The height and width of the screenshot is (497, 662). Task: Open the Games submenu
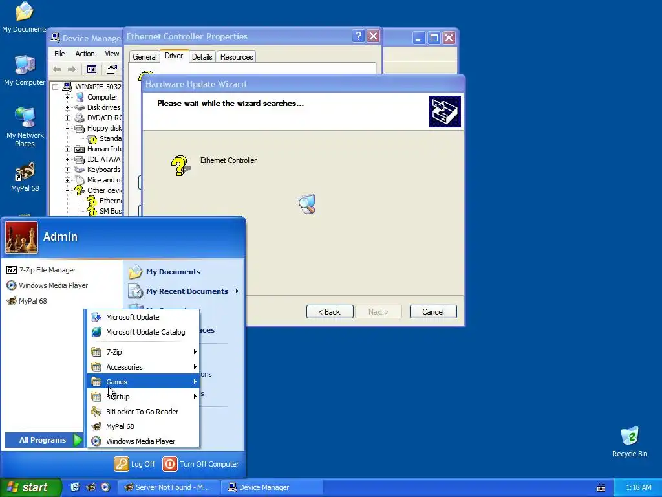point(143,382)
